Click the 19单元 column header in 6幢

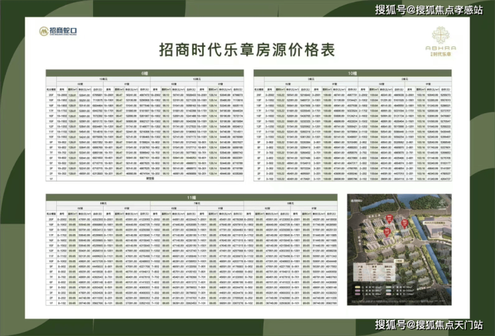tap(103, 79)
